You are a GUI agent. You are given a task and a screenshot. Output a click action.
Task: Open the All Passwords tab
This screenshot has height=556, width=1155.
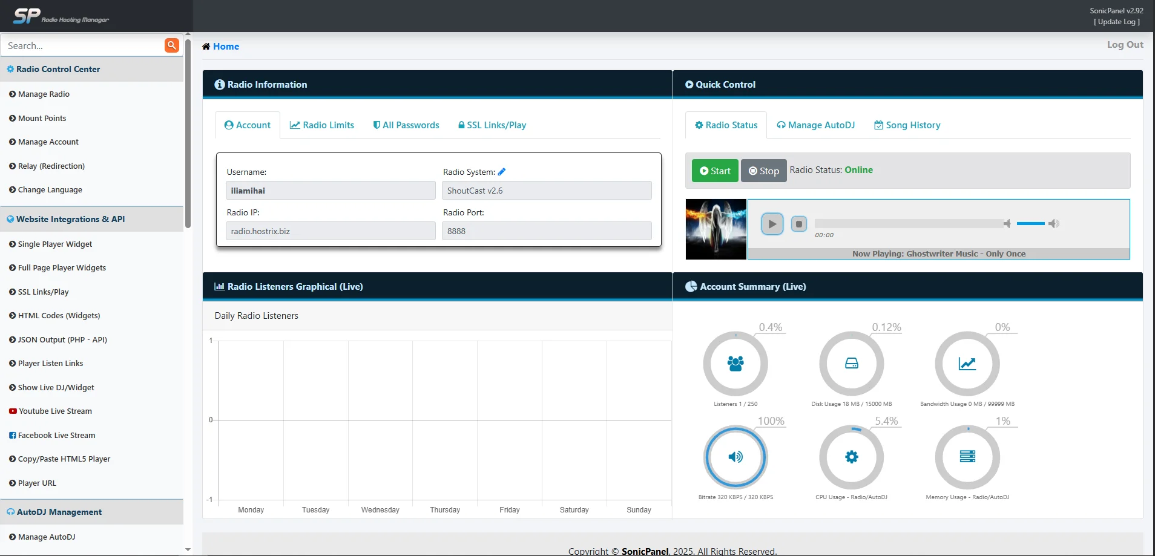406,125
